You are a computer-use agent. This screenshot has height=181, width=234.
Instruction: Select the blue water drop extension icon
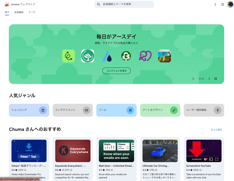107,56
